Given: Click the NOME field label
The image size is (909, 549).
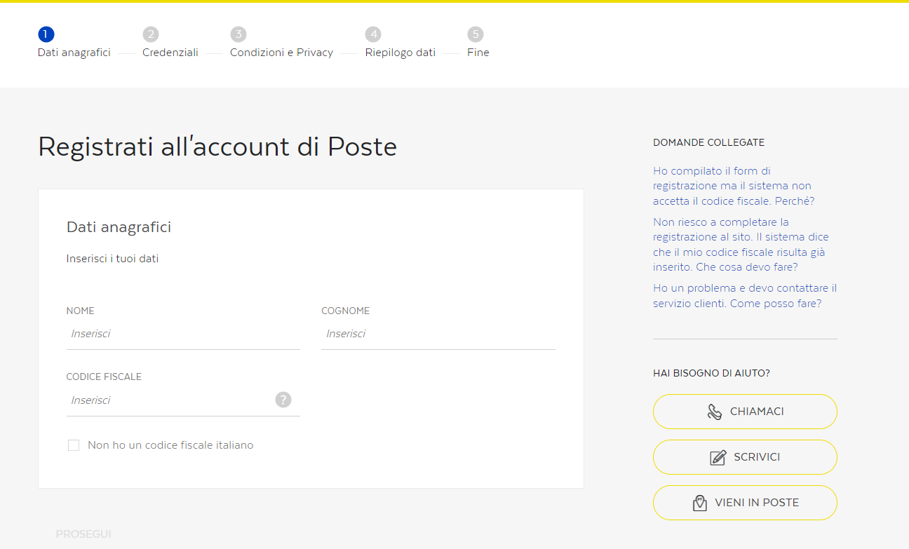Looking at the screenshot, I should click(80, 311).
